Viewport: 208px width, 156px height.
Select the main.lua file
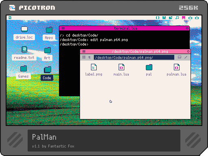tap(121, 70)
